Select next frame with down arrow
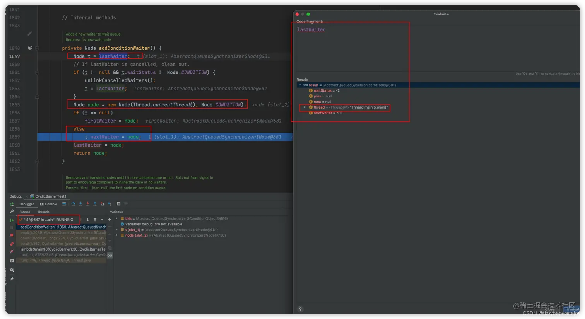 [87, 220]
